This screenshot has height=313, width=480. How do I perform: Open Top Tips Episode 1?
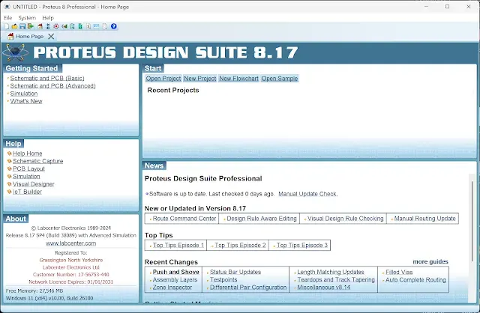pyautogui.click(x=178, y=245)
